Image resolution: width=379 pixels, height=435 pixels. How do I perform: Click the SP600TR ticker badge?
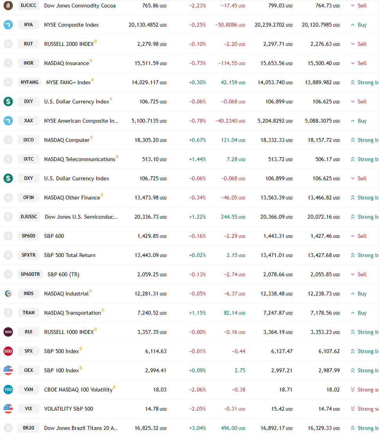point(30,274)
